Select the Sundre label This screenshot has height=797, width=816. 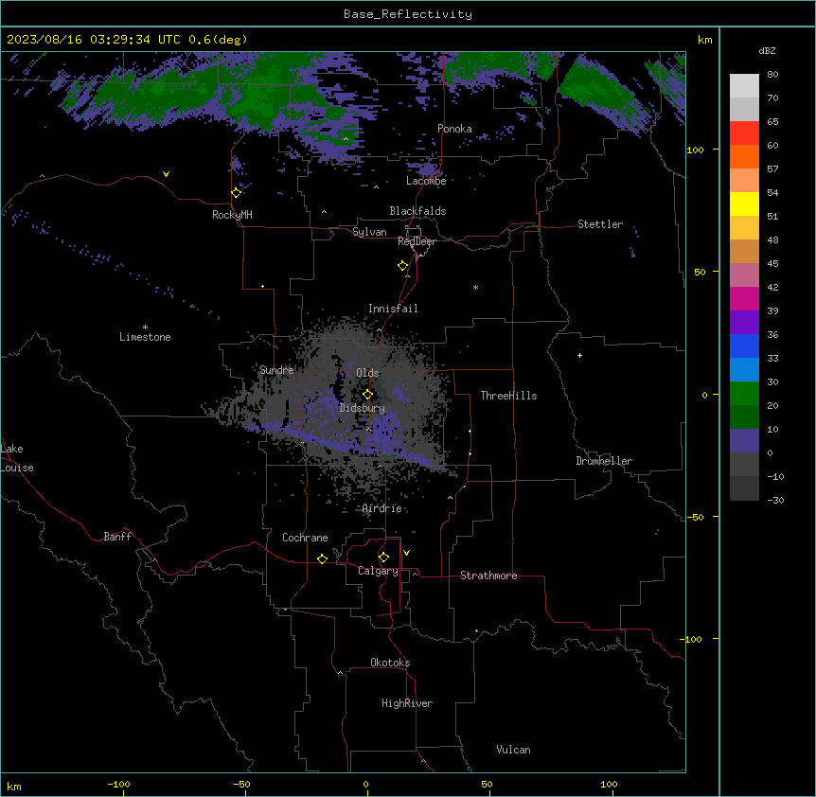[x=276, y=370]
